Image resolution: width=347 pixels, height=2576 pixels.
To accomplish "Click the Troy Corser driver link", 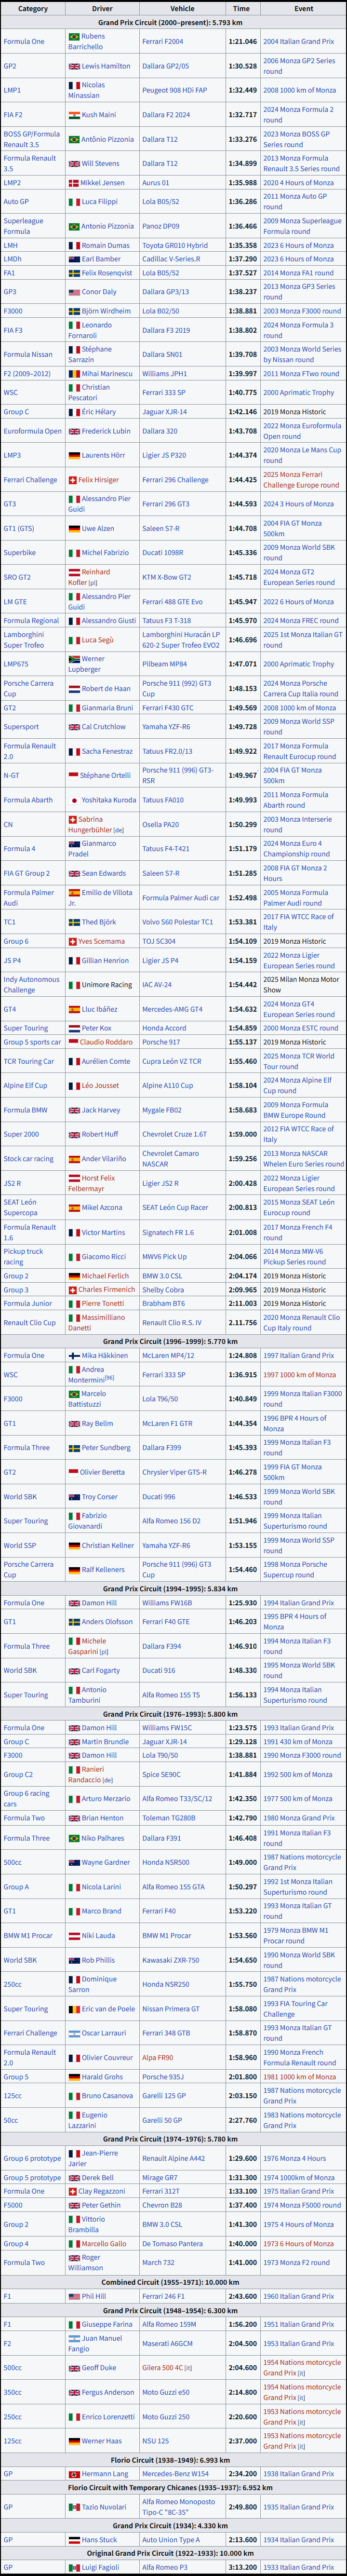I will 99,1497.
